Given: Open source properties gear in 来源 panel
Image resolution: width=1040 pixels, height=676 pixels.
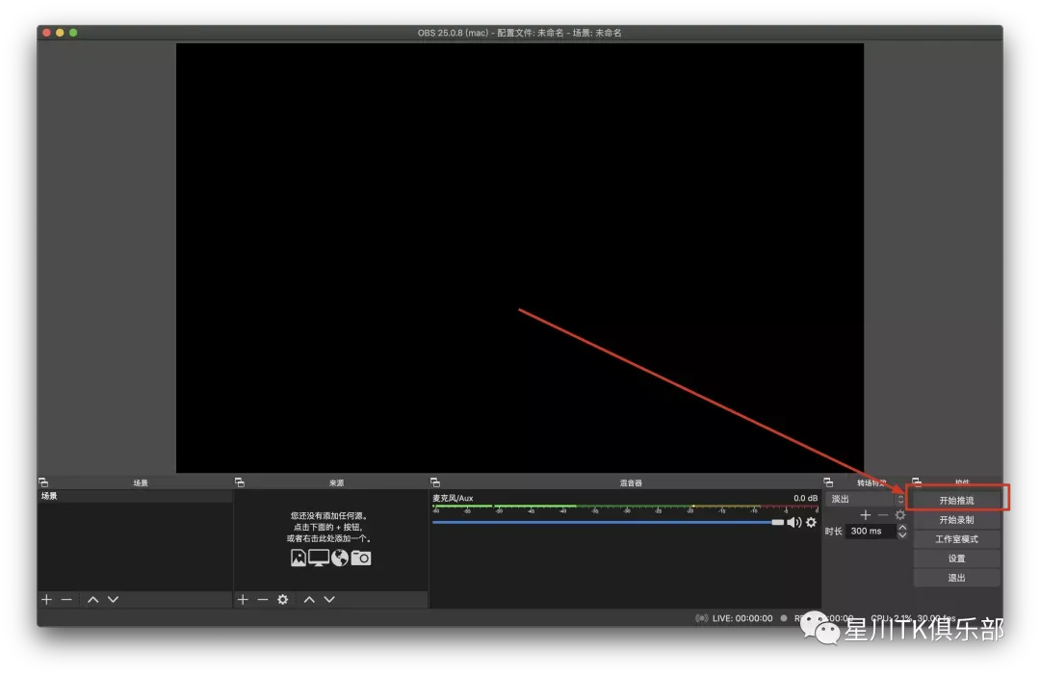Looking at the screenshot, I should click(282, 599).
